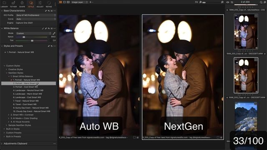
Task: Expand 4. AI Visual Accents folder
Action: click(x=9, y=122)
